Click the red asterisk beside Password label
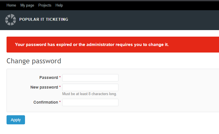 click(x=60, y=77)
